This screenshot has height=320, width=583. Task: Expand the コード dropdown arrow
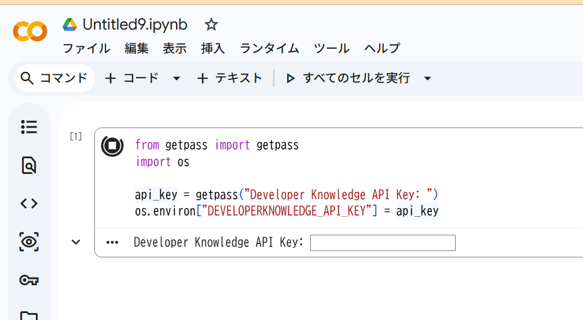(177, 78)
